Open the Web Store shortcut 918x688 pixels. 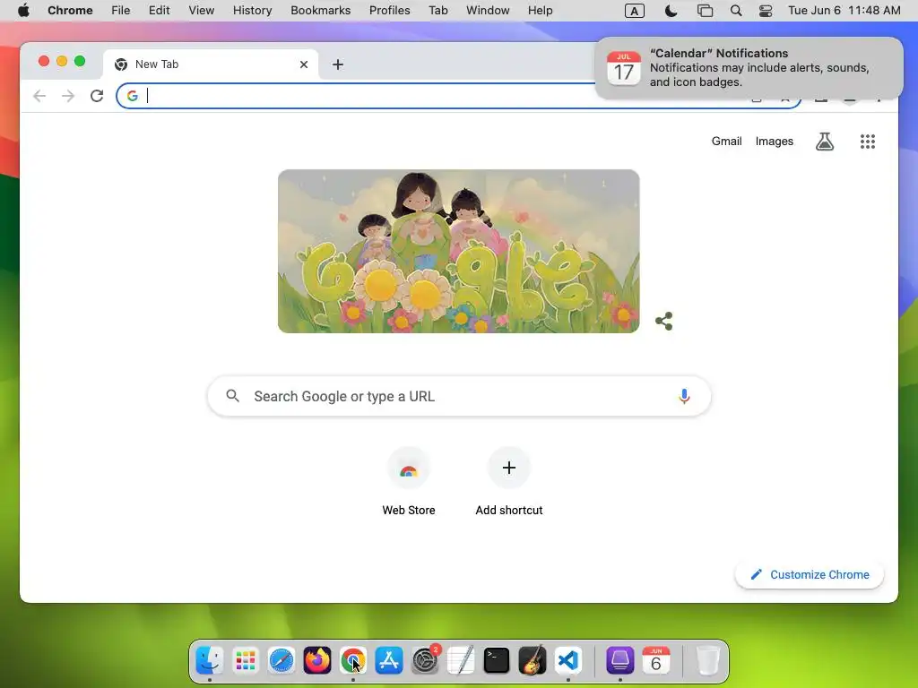pos(409,468)
